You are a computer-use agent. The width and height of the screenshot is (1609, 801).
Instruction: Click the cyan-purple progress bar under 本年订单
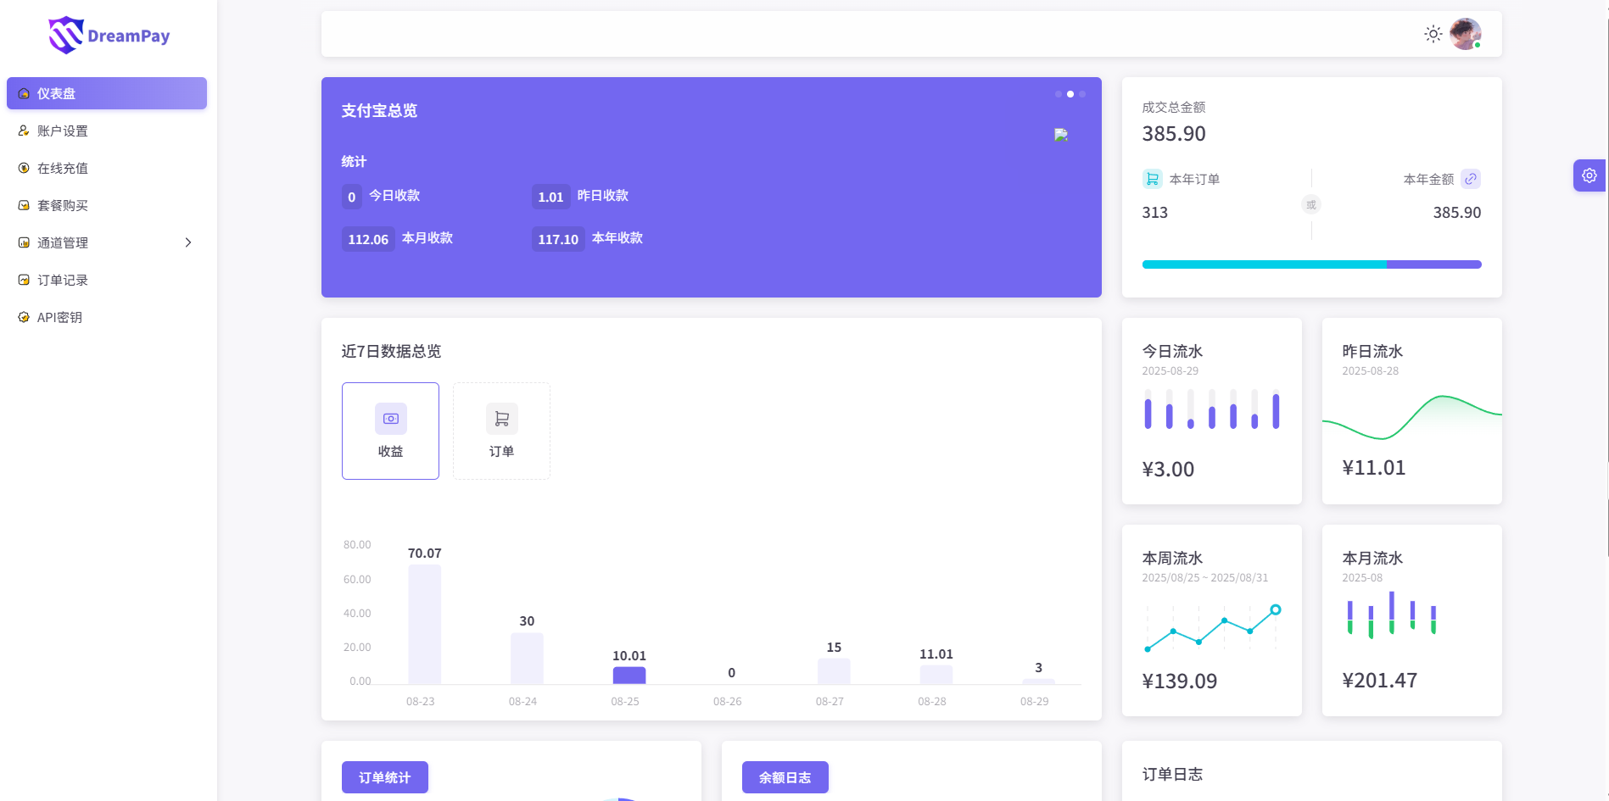(x=1310, y=264)
